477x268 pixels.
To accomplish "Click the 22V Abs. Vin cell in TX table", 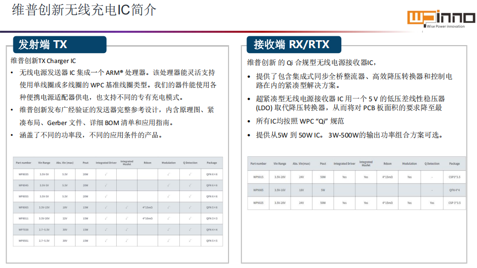I will click(65, 218).
